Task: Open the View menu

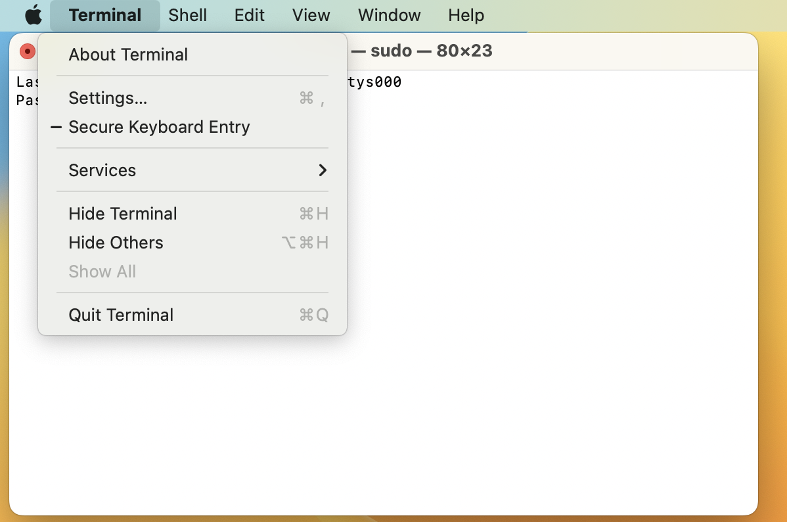Action: tap(310, 15)
